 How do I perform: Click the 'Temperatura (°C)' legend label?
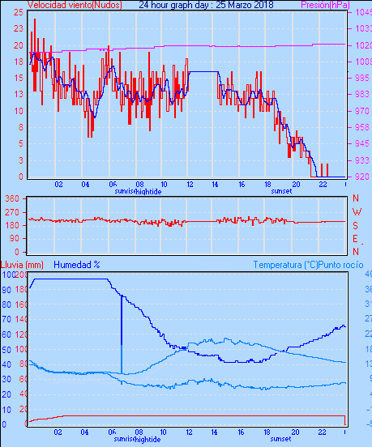click(x=285, y=265)
